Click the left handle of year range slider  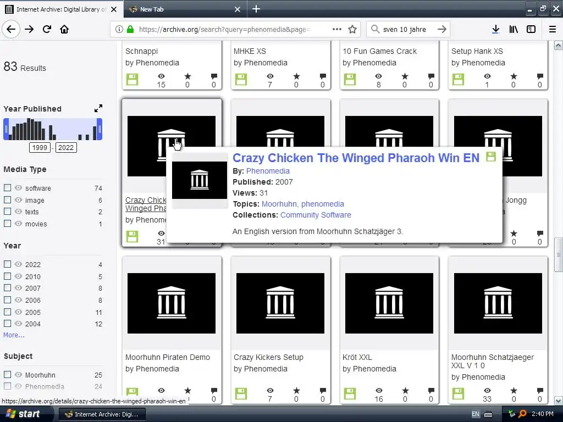tap(6, 129)
